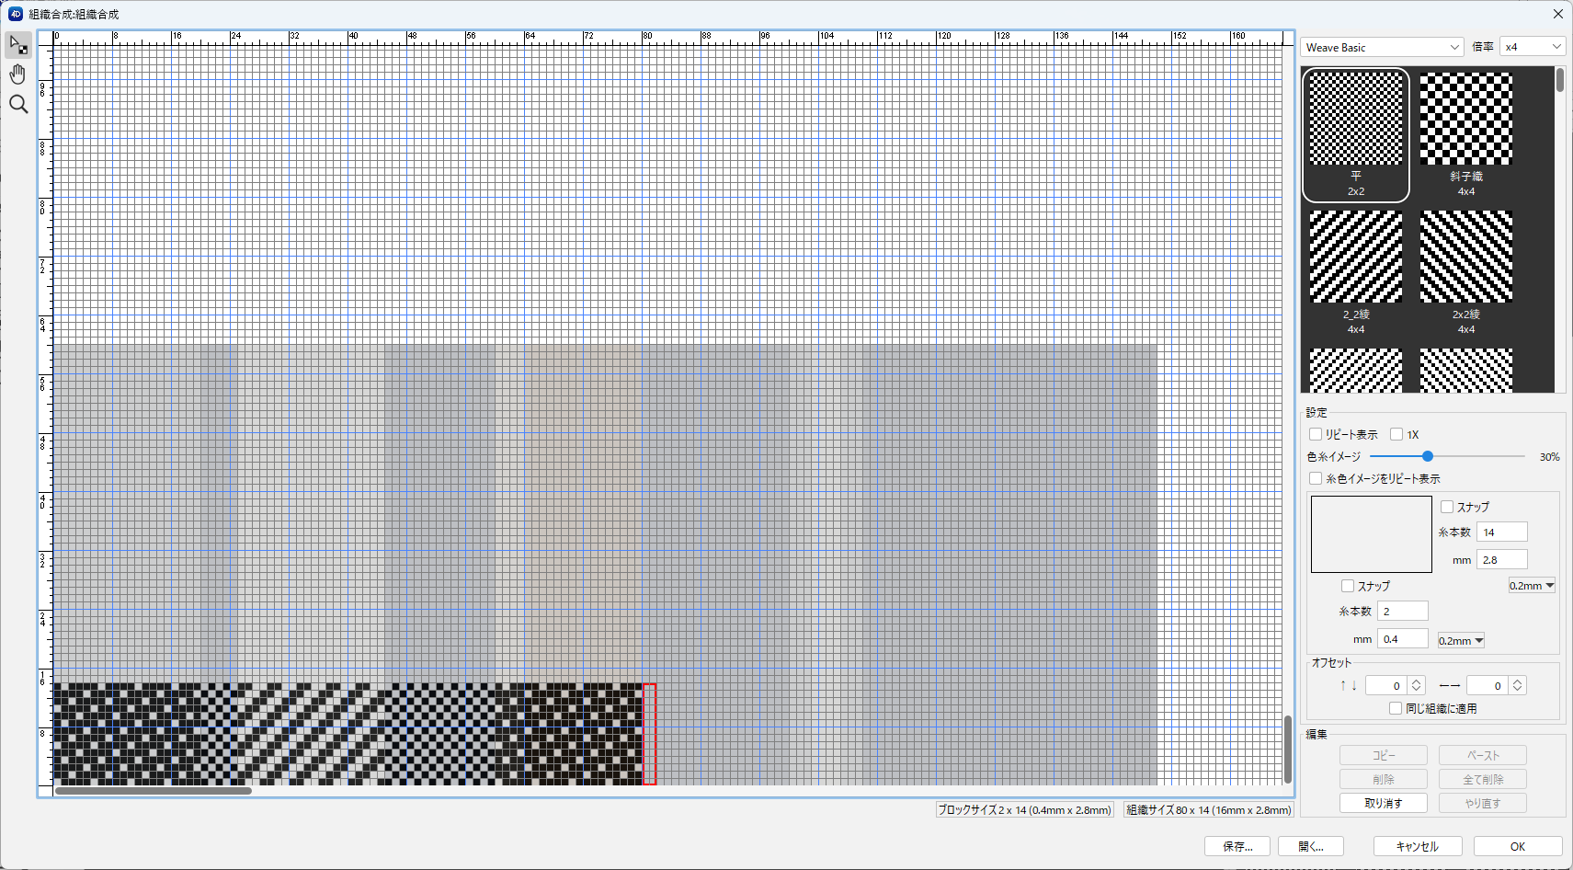Viewport: 1573px width, 870px height.
Task: Select the arrow selection tool
Action: pos(18,44)
